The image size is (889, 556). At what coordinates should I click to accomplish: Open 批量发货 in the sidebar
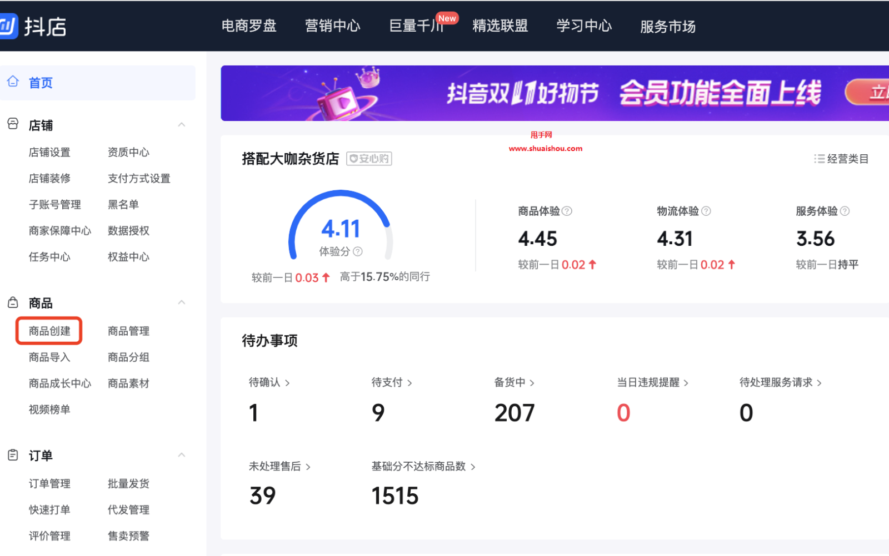[128, 484]
